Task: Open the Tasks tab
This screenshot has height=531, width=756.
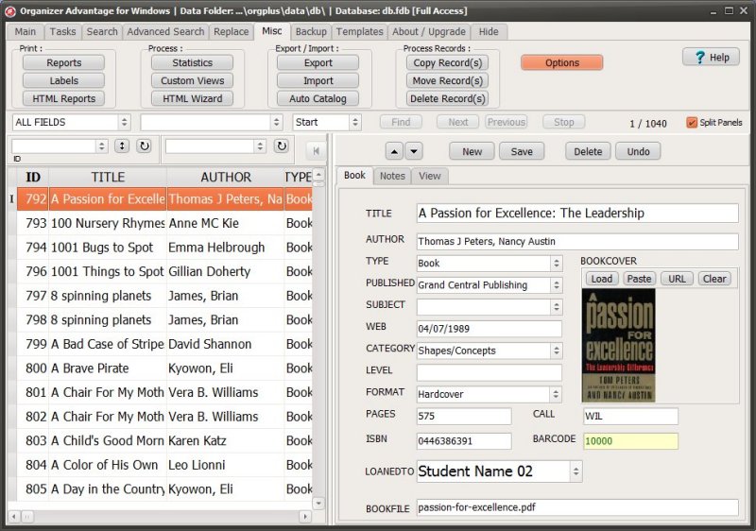Action: click(x=62, y=32)
